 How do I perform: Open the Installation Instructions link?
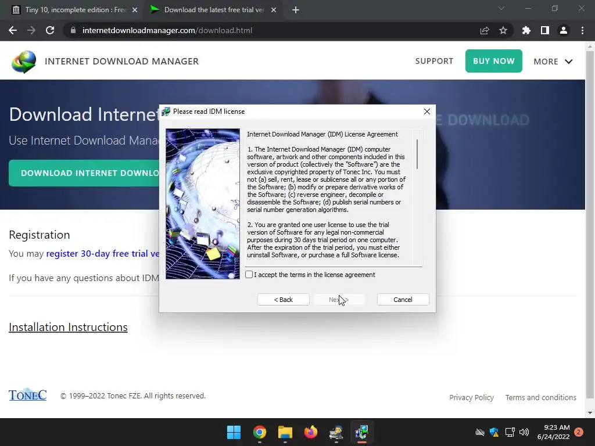69,327
